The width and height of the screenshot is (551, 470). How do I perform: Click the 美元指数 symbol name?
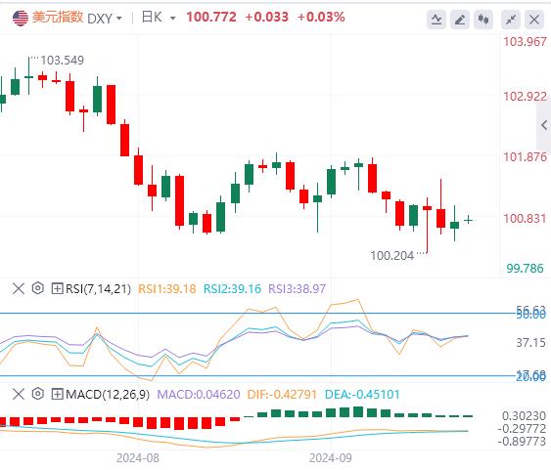[x=58, y=18]
